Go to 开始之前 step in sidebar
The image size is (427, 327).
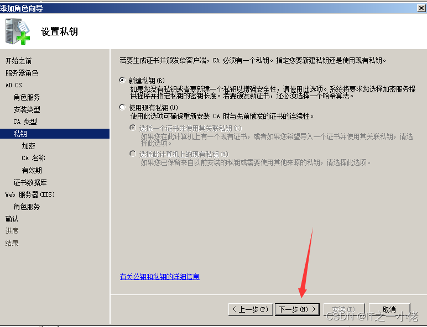(18, 61)
